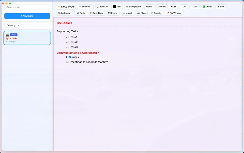This screenshot has height=153, width=244.
Task: Click the Zoom Out magnifier button
Action: tap(102, 7)
